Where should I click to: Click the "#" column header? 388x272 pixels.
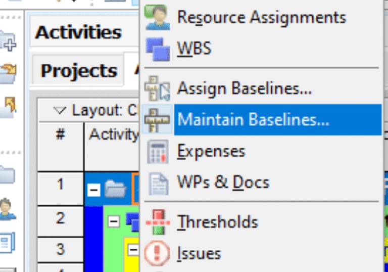click(x=60, y=134)
